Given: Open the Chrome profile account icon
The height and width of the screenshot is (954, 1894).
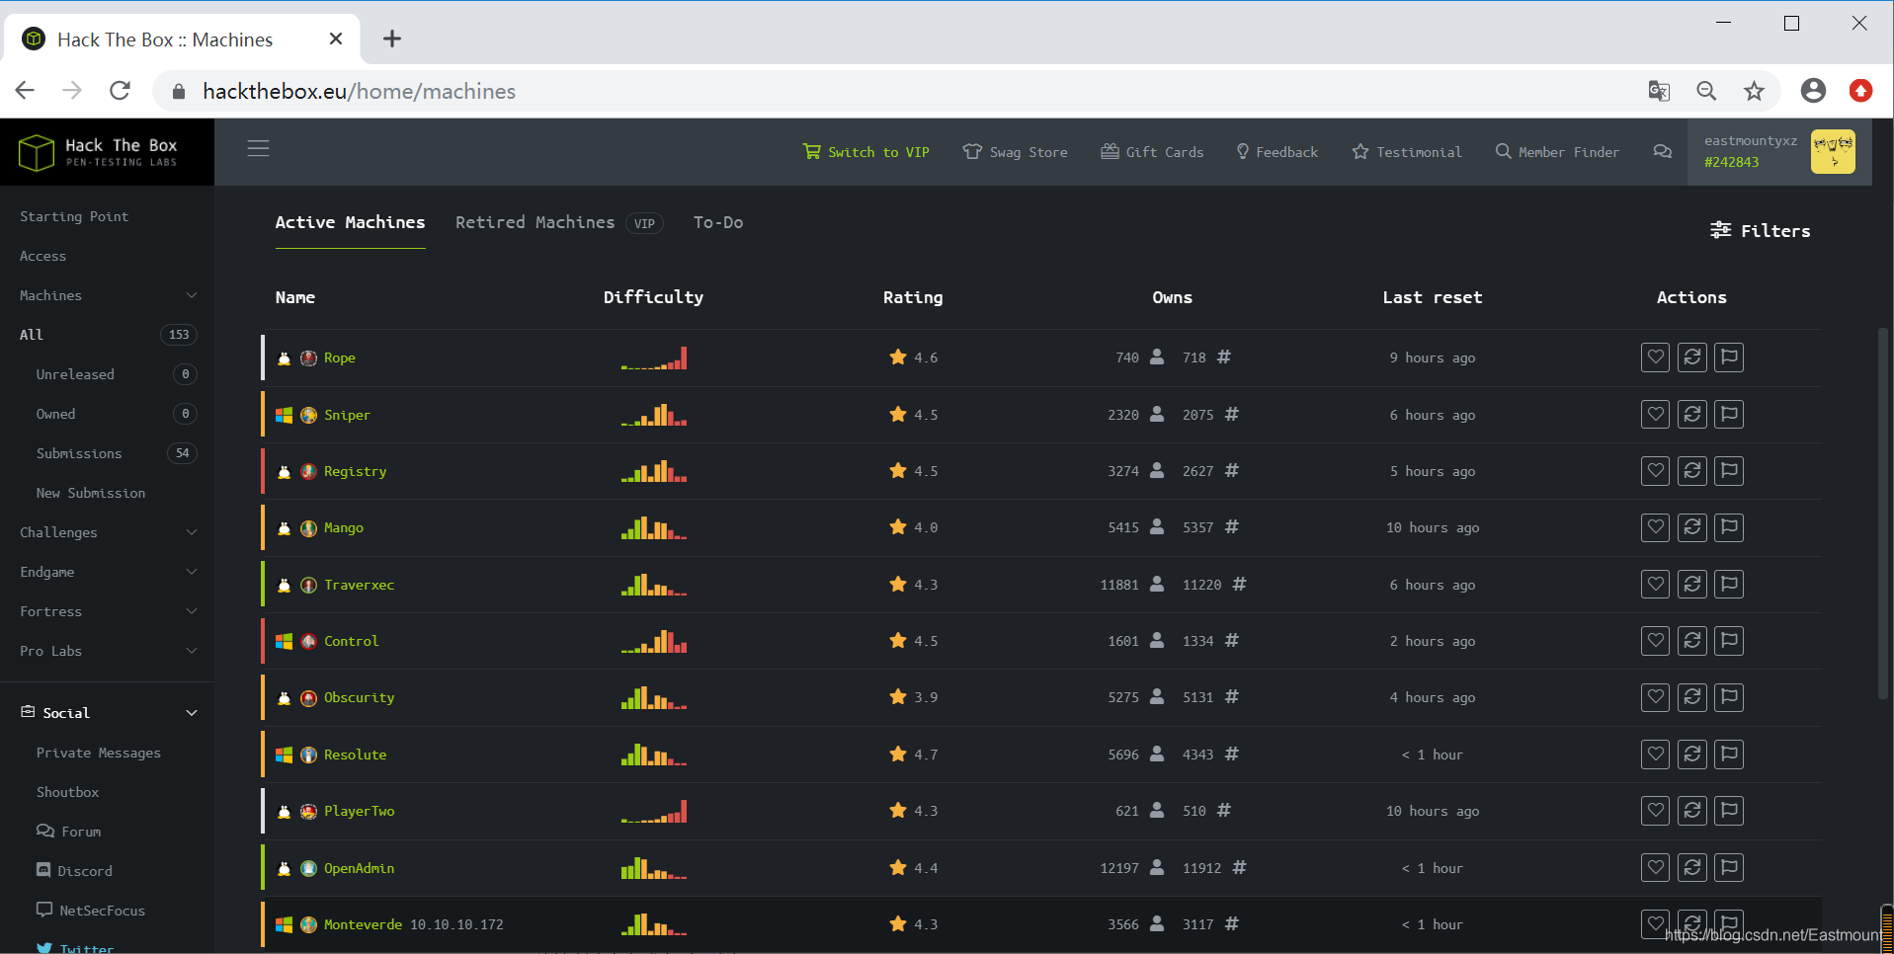Looking at the screenshot, I should pyautogui.click(x=1813, y=91).
